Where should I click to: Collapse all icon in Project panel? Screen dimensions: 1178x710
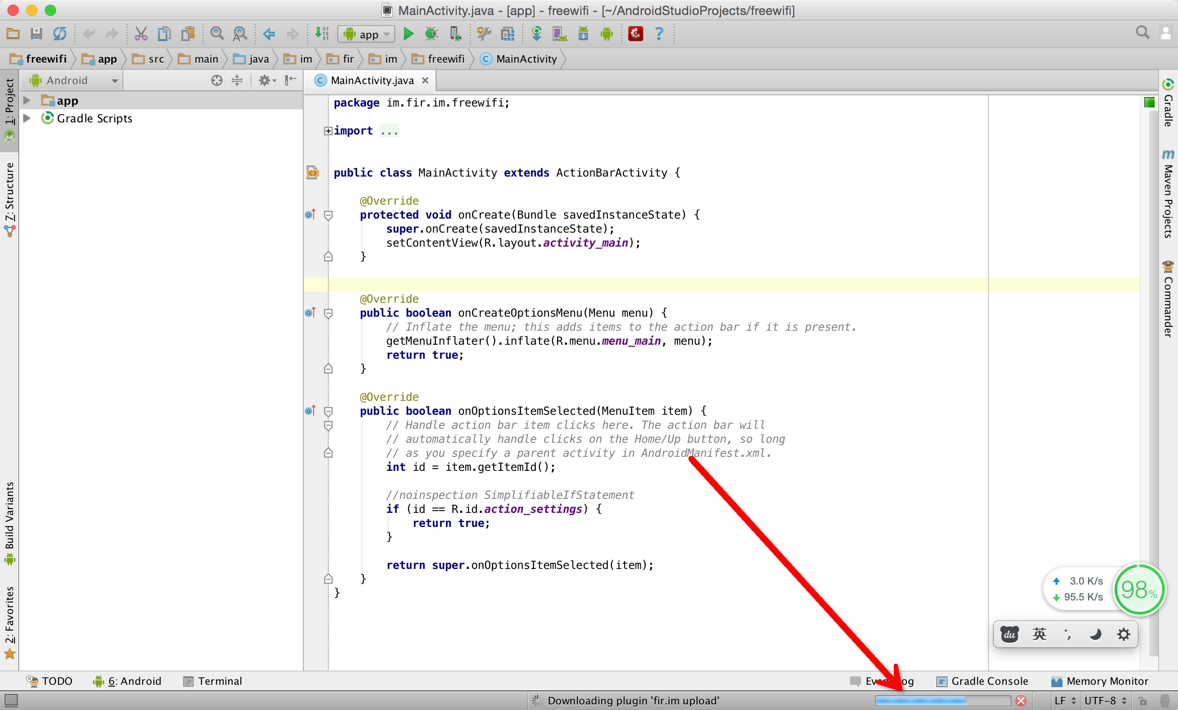point(237,80)
